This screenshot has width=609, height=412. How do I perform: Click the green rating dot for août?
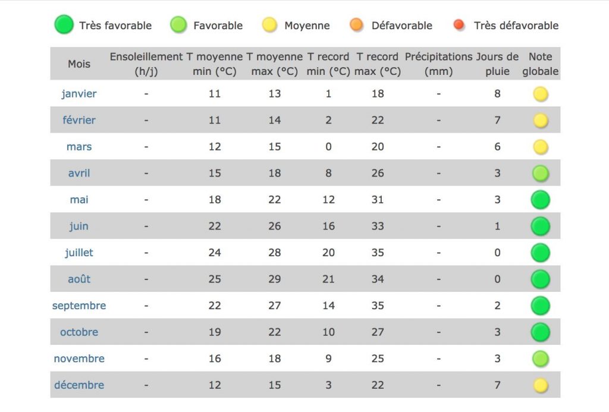click(x=540, y=279)
